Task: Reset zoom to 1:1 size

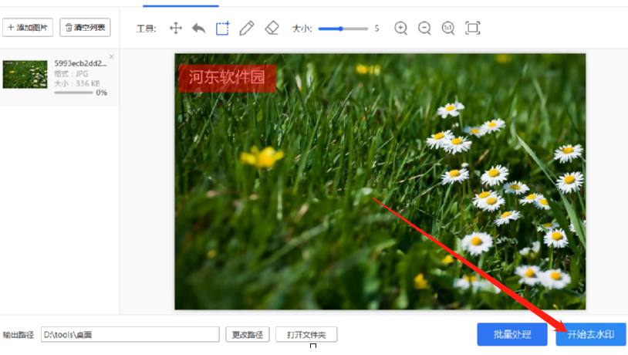Action: pos(448,29)
